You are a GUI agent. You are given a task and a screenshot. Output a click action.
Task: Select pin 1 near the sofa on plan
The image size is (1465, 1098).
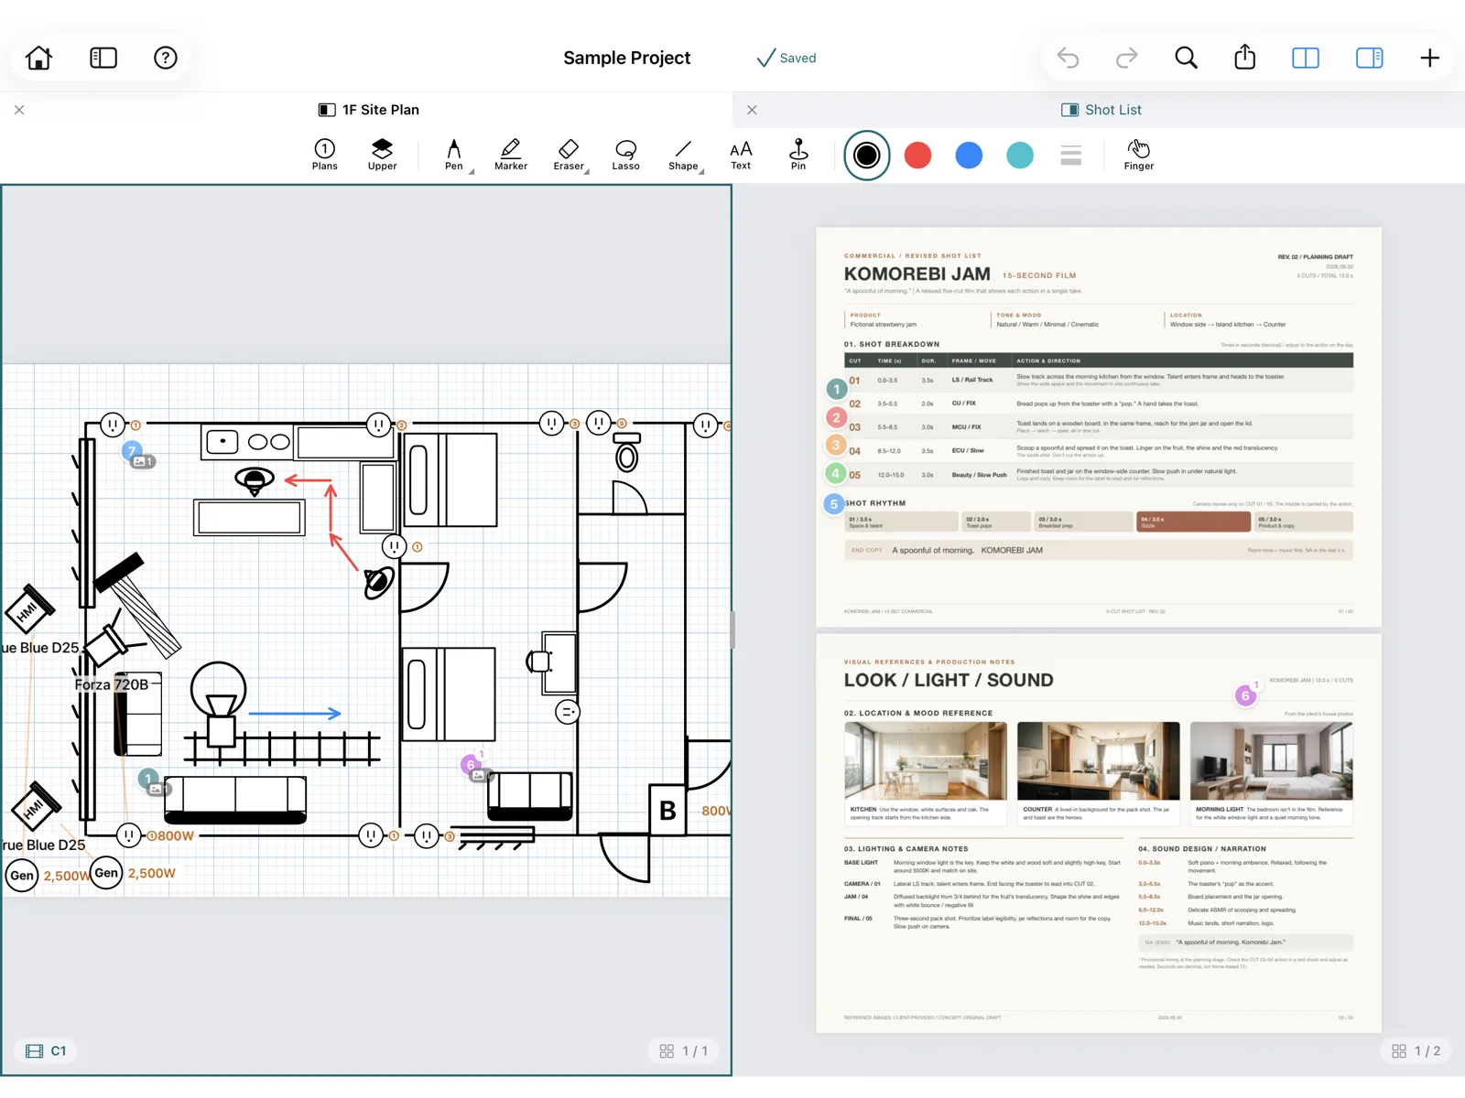[147, 780]
